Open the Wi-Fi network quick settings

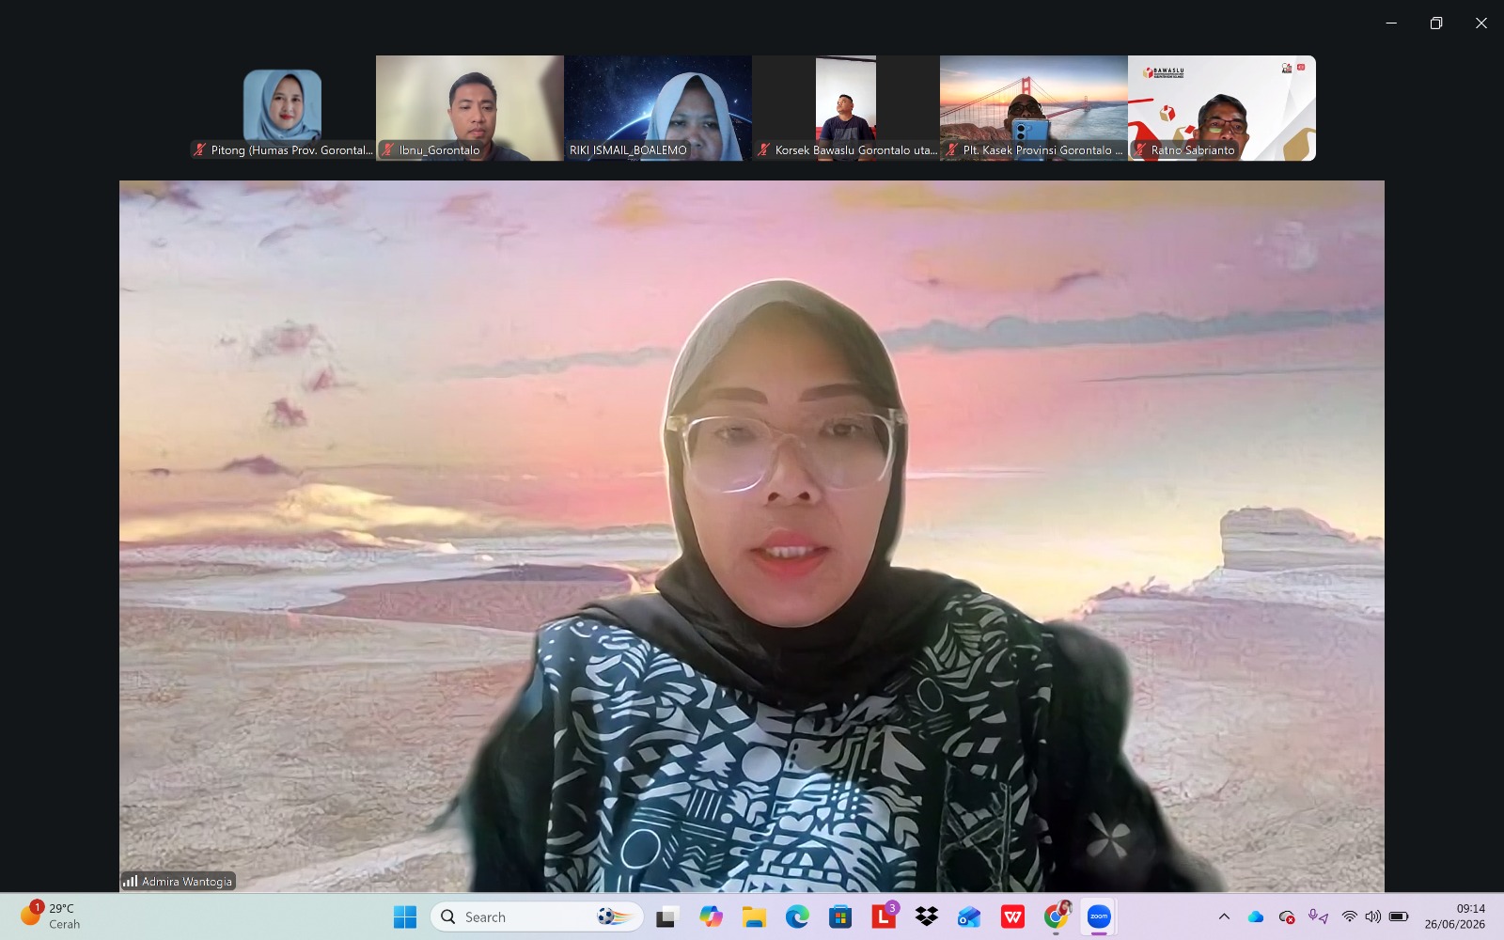pyautogui.click(x=1349, y=916)
